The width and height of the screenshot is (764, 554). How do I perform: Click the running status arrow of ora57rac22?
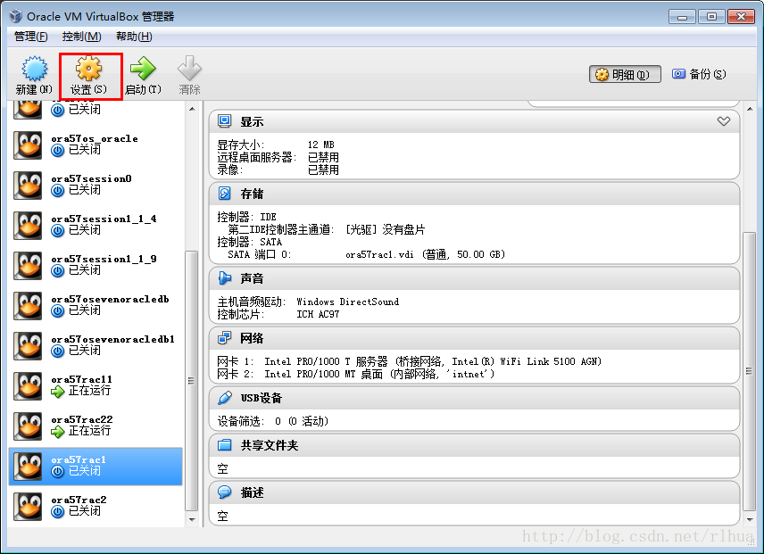[57, 431]
